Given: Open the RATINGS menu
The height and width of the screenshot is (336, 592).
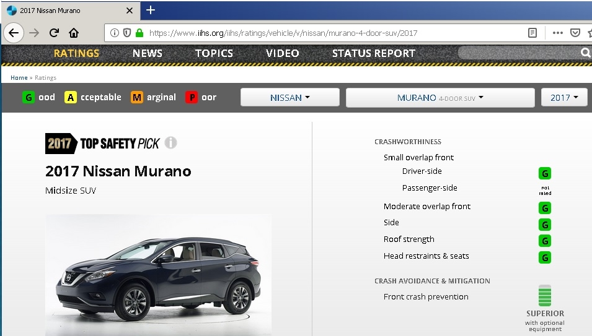Looking at the screenshot, I should 76,53.
